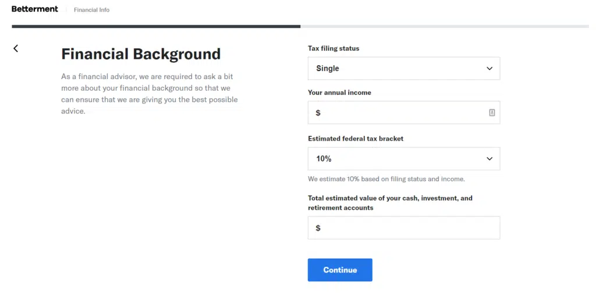Focus the total estimated value input field

407,228
